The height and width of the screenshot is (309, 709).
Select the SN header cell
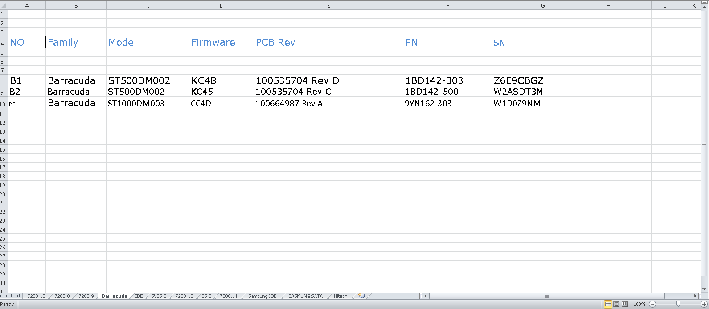(543, 42)
